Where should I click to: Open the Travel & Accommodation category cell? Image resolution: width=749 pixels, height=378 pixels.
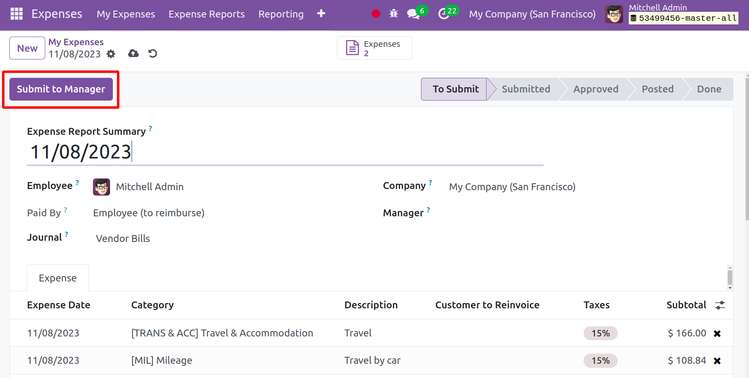pos(222,333)
